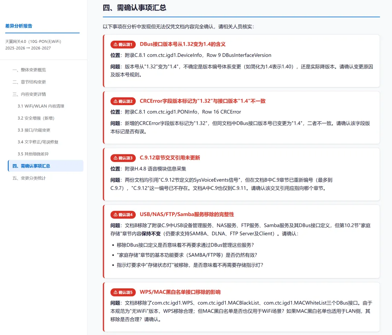The width and height of the screenshot is (392, 335).
Task: Click sidebar subtitle 天翼网关4.0（10G-PON无WiFi）
Action: pos(33,41)
